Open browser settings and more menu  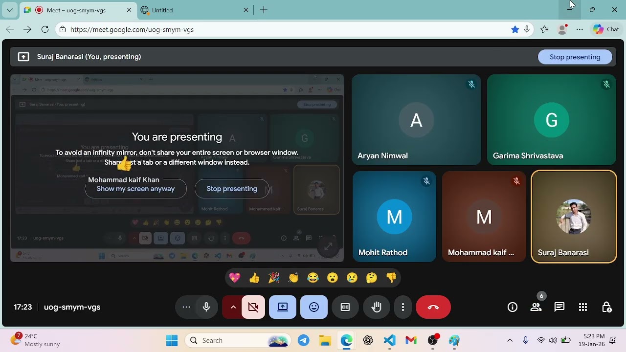580,29
